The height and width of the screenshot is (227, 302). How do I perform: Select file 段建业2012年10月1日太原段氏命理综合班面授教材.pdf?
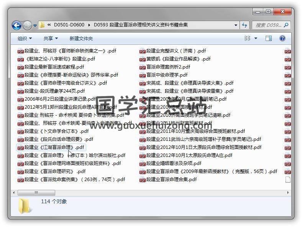coord(200,147)
